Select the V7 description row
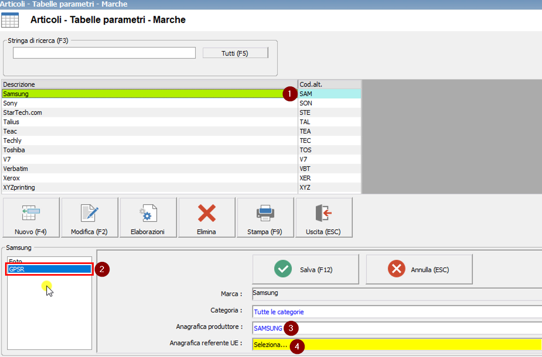The height and width of the screenshot is (357, 542). point(150,159)
